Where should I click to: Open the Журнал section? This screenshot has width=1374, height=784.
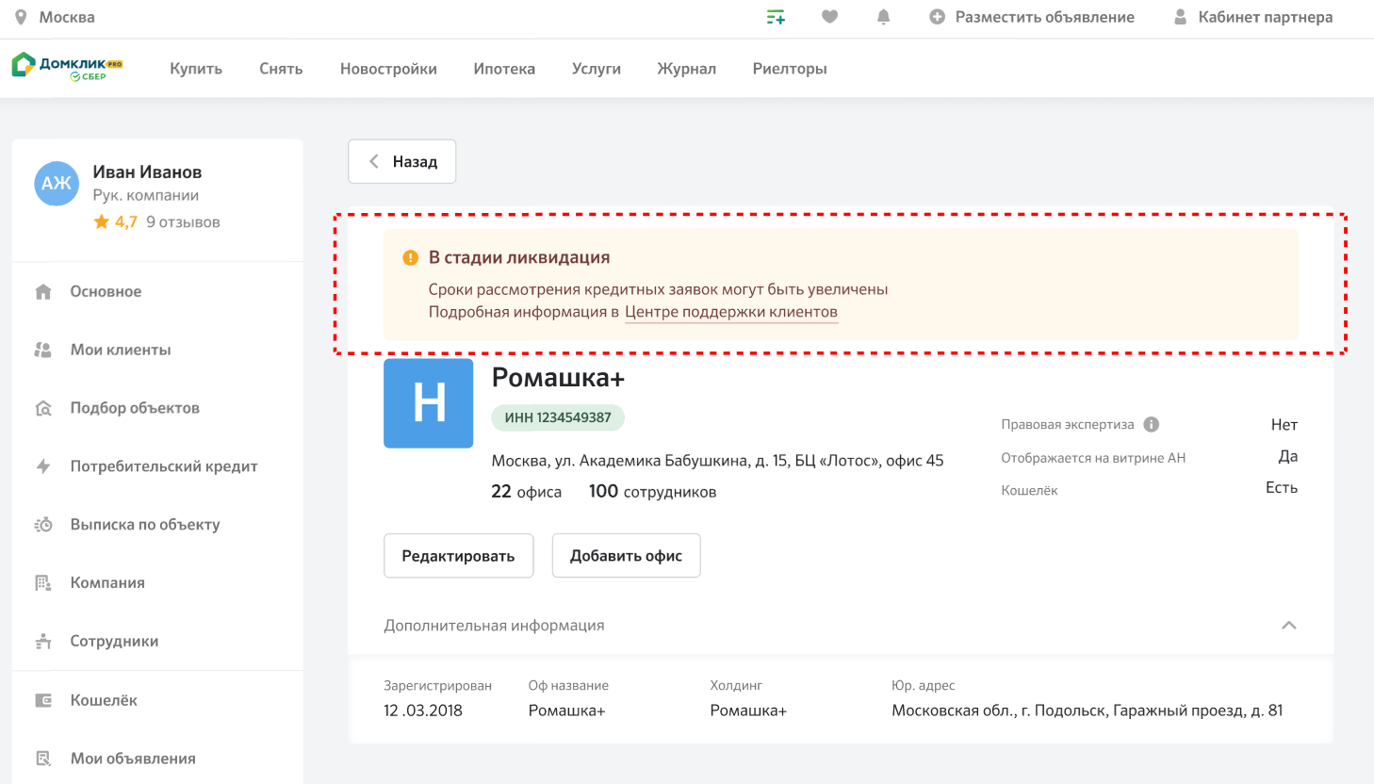(687, 69)
